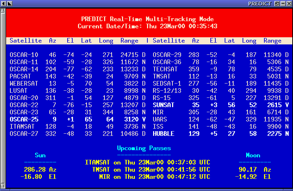This screenshot has width=293, height=191.
Task: Click the restore window icon beside PREDICT title
Action: (x=277, y=4)
